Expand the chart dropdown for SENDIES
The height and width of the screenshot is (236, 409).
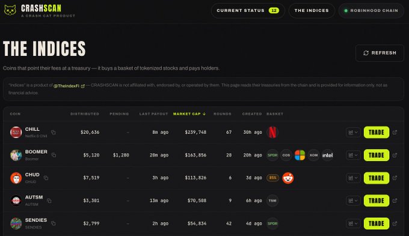[353, 223]
